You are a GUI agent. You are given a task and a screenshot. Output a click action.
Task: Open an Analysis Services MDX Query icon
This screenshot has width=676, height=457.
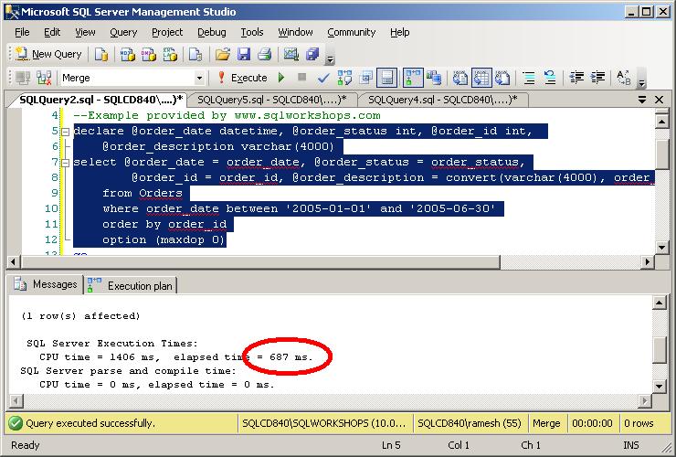pyautogui.click(x=127, y=54)
